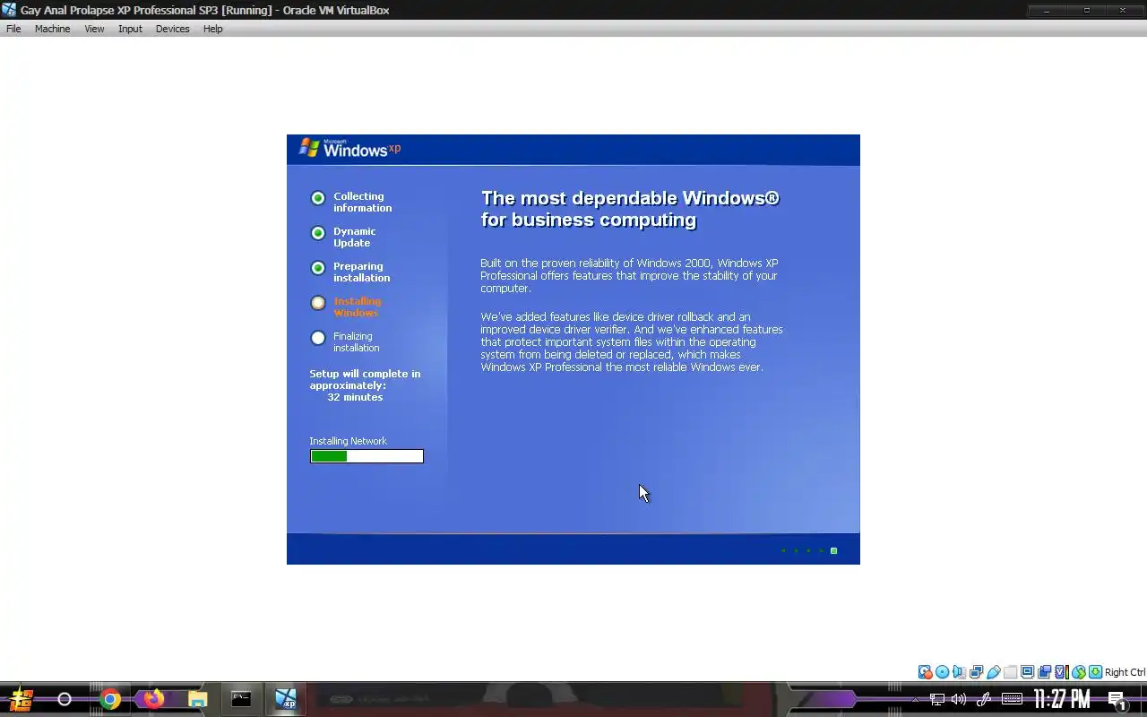Screen dimensions: 1147x717
Task: Click the Dynamic Update step indicator
Action: (317, 233)
